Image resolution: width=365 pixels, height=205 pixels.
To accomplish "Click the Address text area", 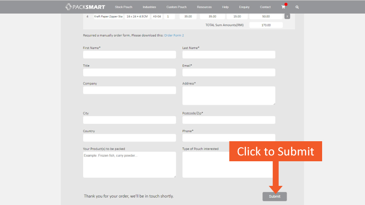I will [x=229, y=96].
